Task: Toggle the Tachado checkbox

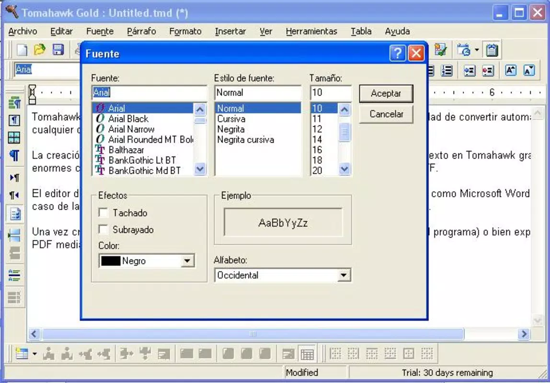Action: coord(103,213)
